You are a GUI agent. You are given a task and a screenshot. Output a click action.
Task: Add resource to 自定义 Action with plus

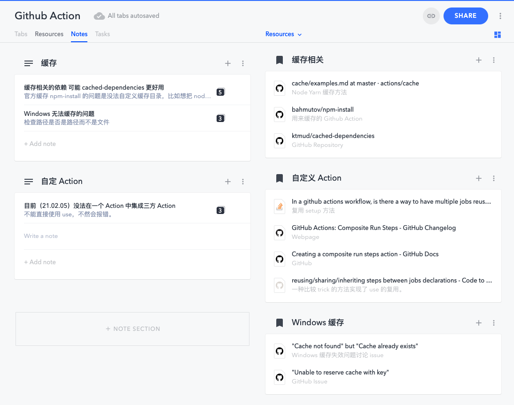coord(479,178)
